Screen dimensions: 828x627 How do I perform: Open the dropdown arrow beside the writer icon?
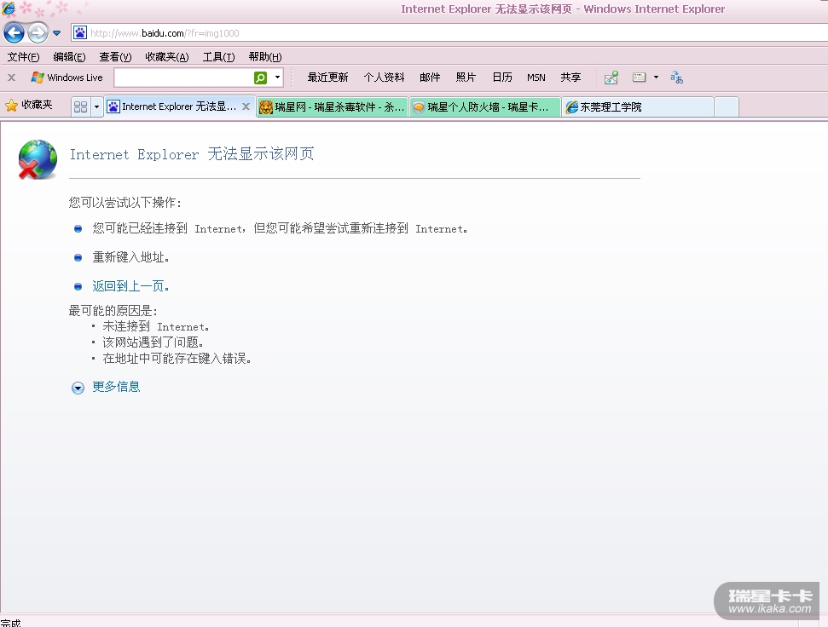tap(656, 78)
